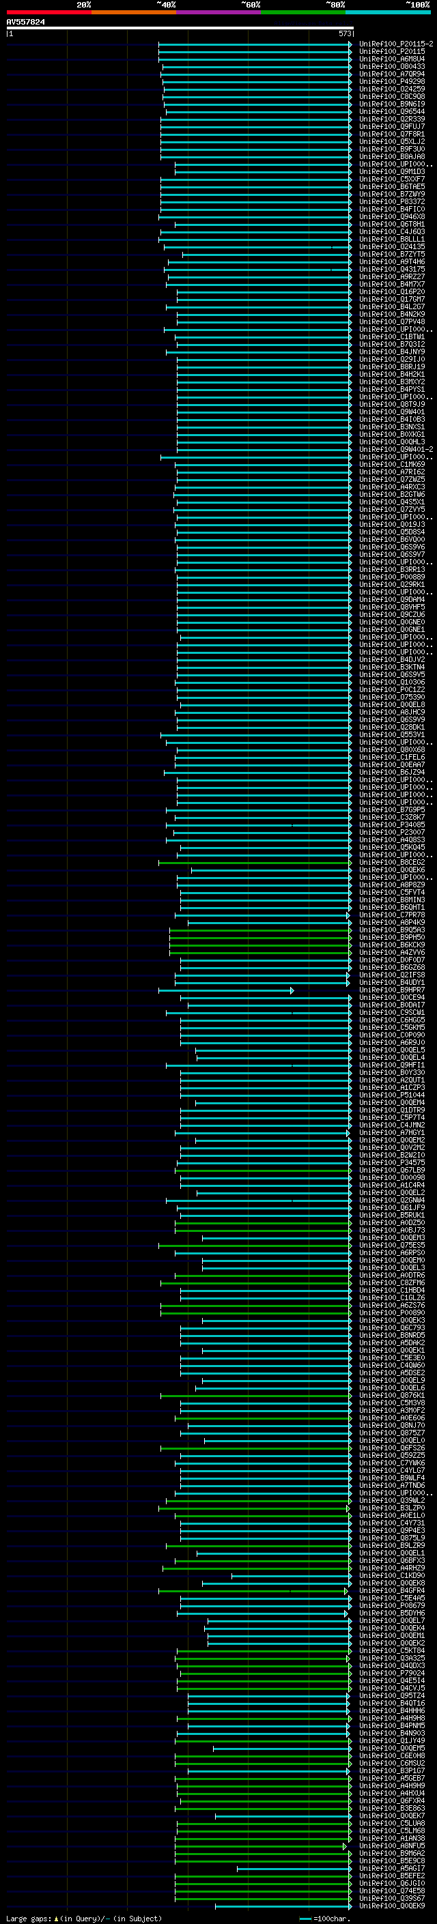The image size is (437, 1924).
Task: Select the UniRef100_B9Q5A3 label
Action: tap(392, 930)
